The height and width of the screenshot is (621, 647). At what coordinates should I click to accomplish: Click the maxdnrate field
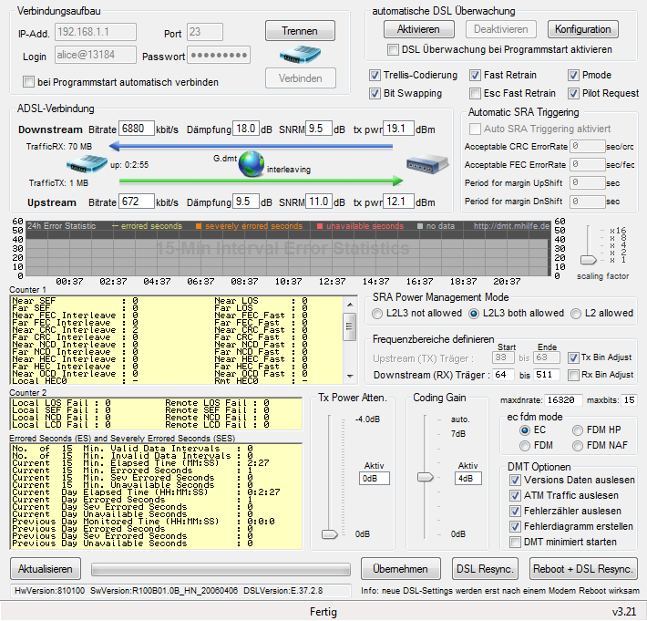pyautogui.click(x=563, y=400)
